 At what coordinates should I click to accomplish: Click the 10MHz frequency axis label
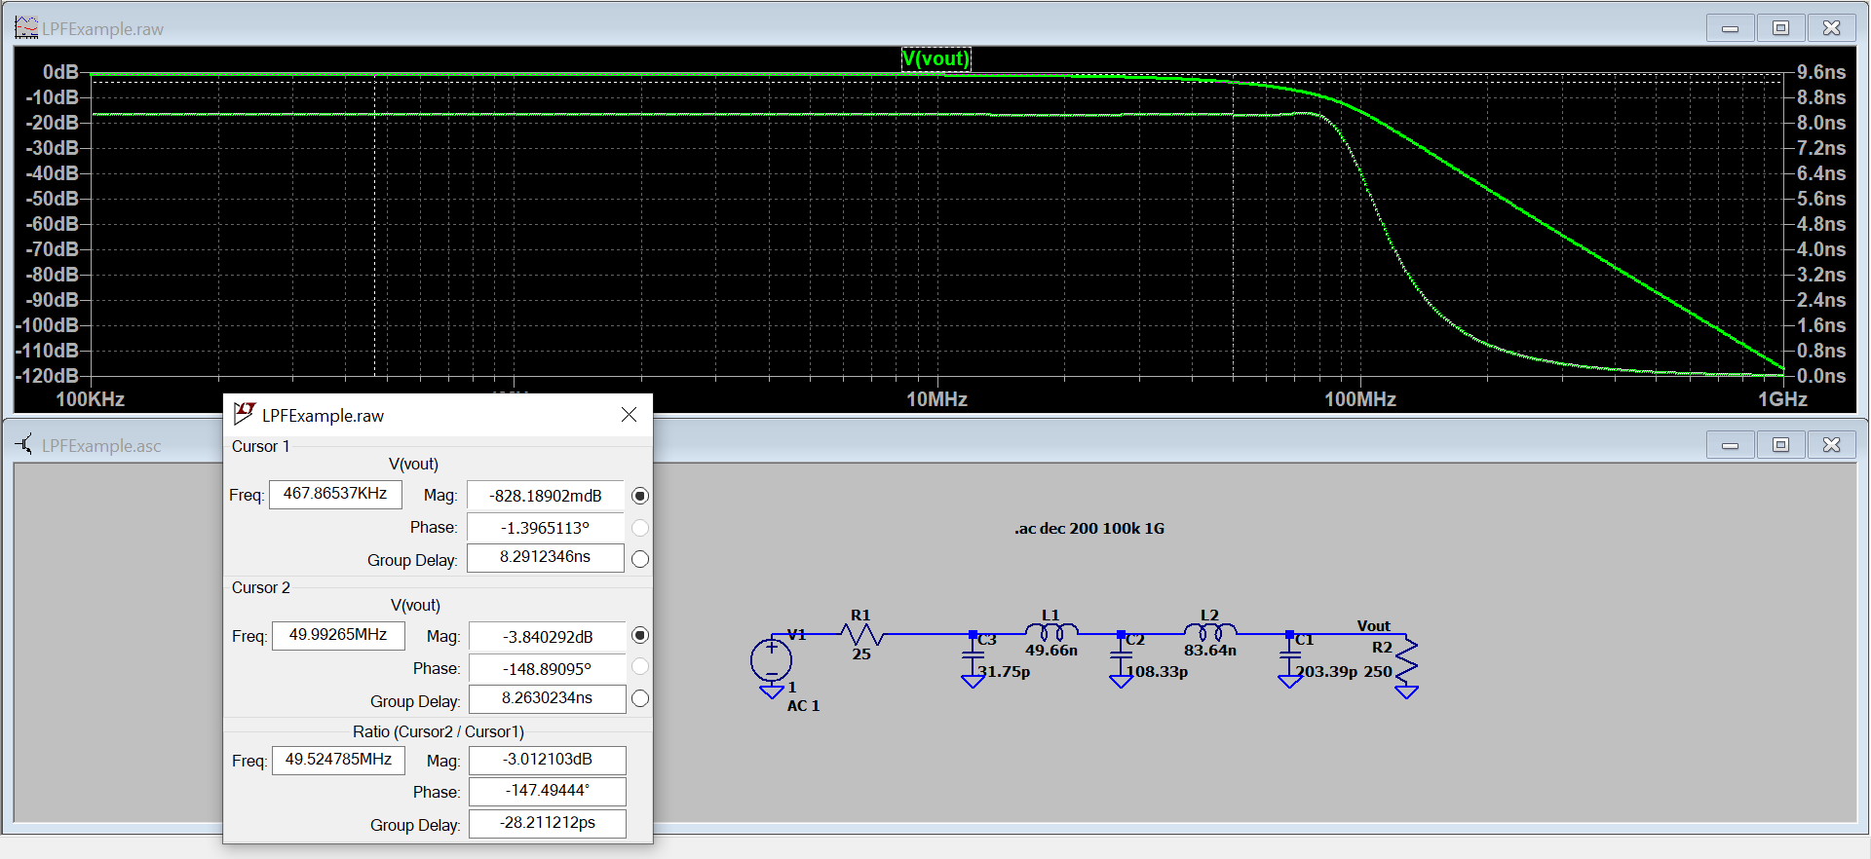tap(936, 399)
